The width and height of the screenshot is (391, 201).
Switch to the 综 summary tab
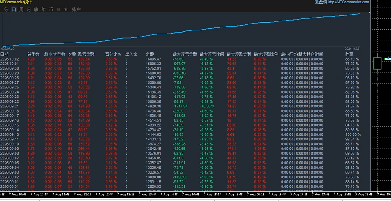coord(6,9)
